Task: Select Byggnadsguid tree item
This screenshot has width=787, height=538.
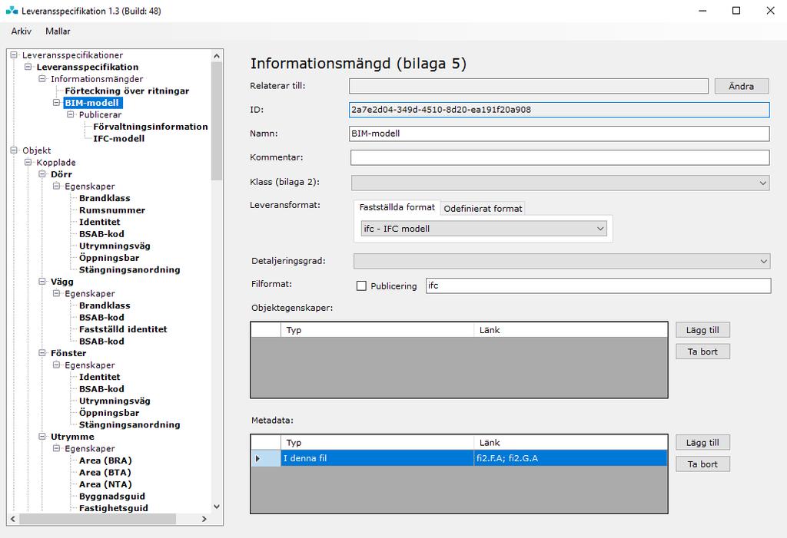Action: (112, 497)
